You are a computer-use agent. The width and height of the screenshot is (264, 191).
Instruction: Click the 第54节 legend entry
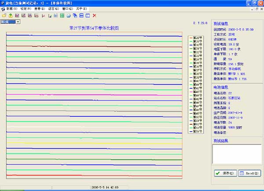click(x=196, y=132)
